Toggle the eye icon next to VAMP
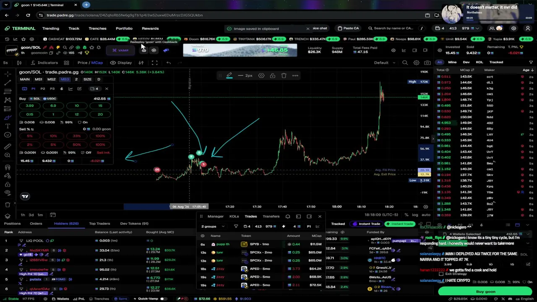 (x=154, y=50)
